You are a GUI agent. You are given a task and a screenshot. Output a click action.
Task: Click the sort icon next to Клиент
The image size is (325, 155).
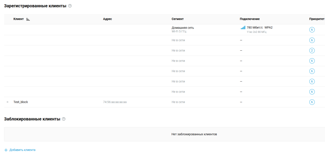click(x=28, y=19)
